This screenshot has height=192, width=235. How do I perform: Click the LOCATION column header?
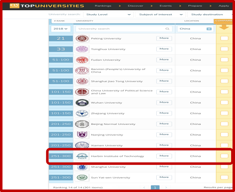(x=192, y=21)
